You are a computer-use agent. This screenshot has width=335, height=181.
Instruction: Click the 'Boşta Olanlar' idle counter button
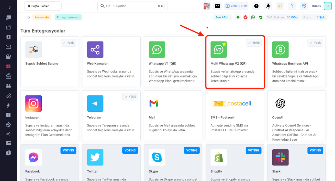43,6
